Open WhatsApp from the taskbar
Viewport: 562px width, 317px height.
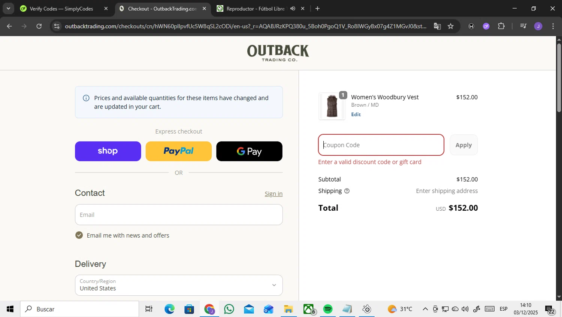(229, 309)
